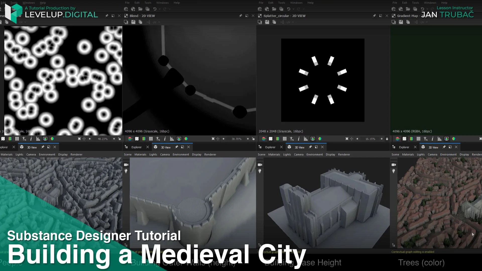482x271 pixels.
Task: Click the Lights menu in the Trees 3D viewport
Action: [x=421, y=154]
